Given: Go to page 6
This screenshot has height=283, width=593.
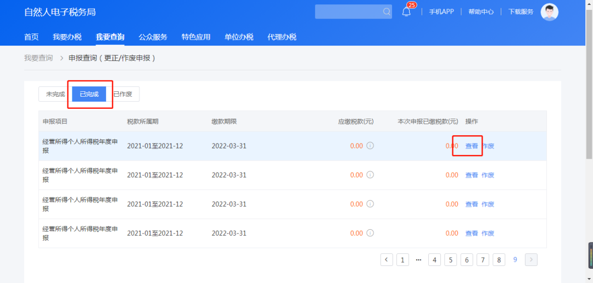Looking at the screenshot, I should coord(467,259).
